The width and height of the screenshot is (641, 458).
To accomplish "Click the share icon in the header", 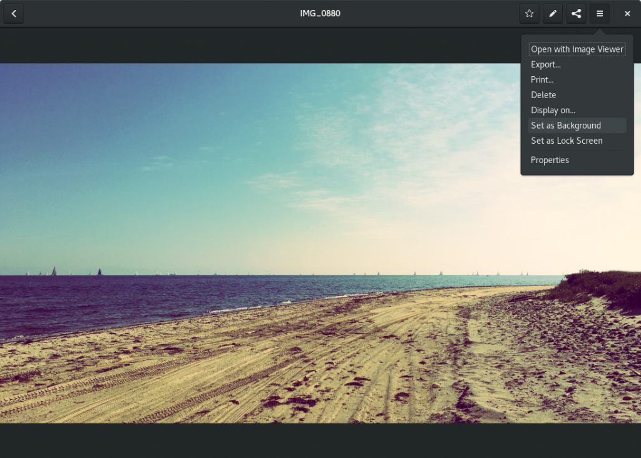I will 576,13.
